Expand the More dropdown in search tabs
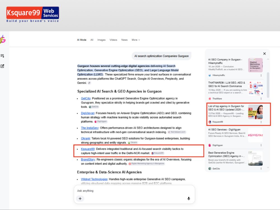280x210 pixels. [136, 40]
